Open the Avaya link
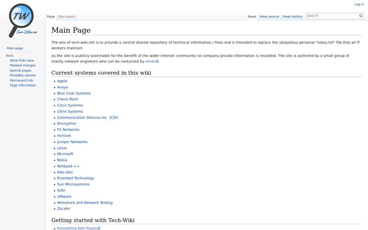The image size is (368, 230). 62,87
